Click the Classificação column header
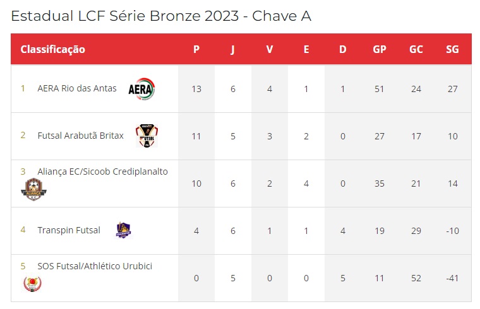This screenshot has height=309, width=480. click(x=52, y=49)
